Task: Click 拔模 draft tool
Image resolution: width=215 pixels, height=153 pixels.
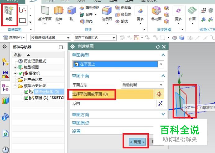Action: 121,21
